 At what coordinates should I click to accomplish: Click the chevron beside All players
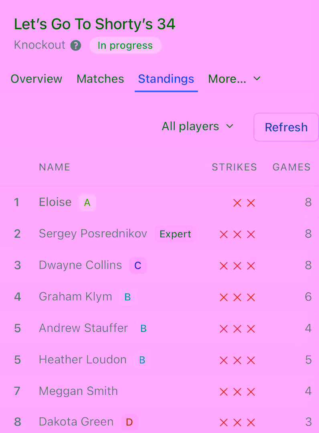pyautogui.click(x=230, y=126)
